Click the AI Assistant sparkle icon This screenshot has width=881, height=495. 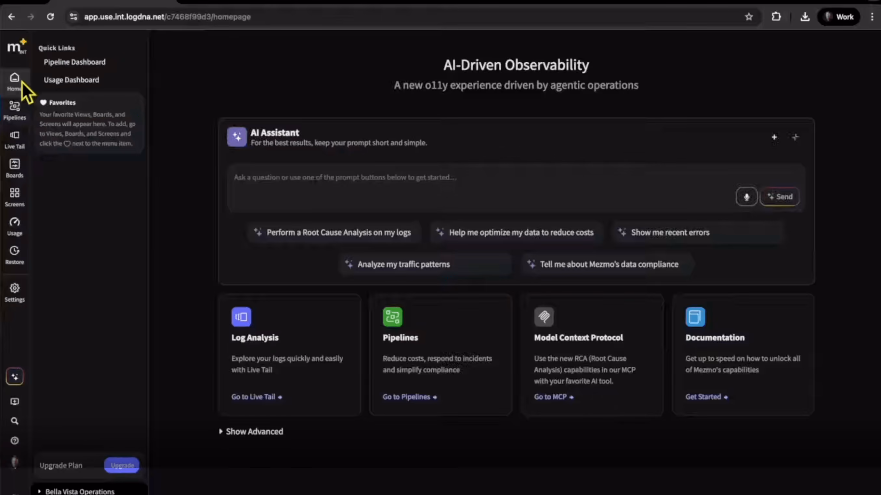click(x=237, y=137)
